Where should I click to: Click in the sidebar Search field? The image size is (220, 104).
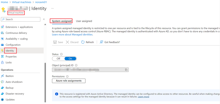point(21,19)
